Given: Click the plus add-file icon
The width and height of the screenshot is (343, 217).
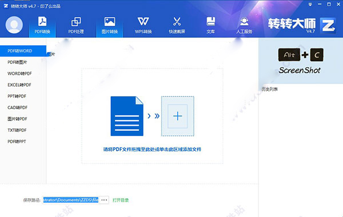Looking at the screenshot, I should pyautogui.click(x=177, y=116).
